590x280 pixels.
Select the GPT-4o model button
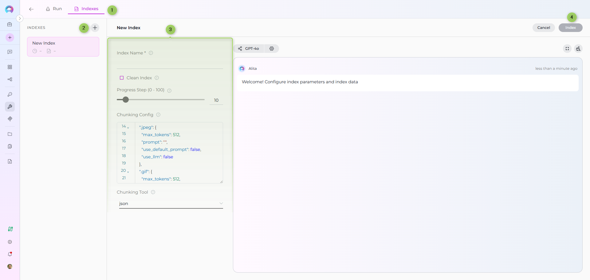coord(249,49)
